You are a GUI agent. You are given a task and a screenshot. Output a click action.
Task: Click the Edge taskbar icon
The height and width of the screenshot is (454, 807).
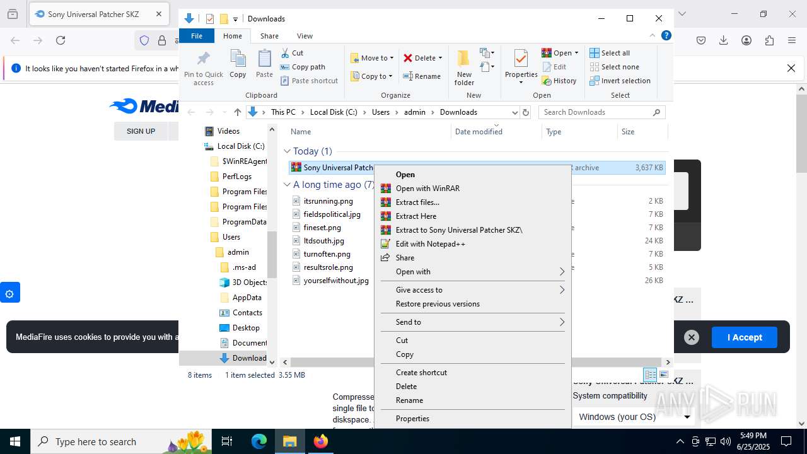click(x=259, y=441)
